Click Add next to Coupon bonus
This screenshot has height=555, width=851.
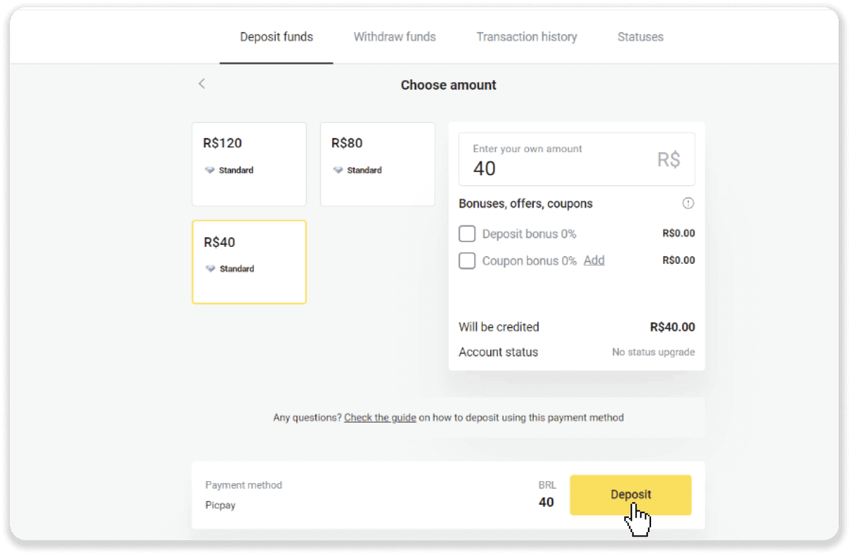(x=594, y=260)
